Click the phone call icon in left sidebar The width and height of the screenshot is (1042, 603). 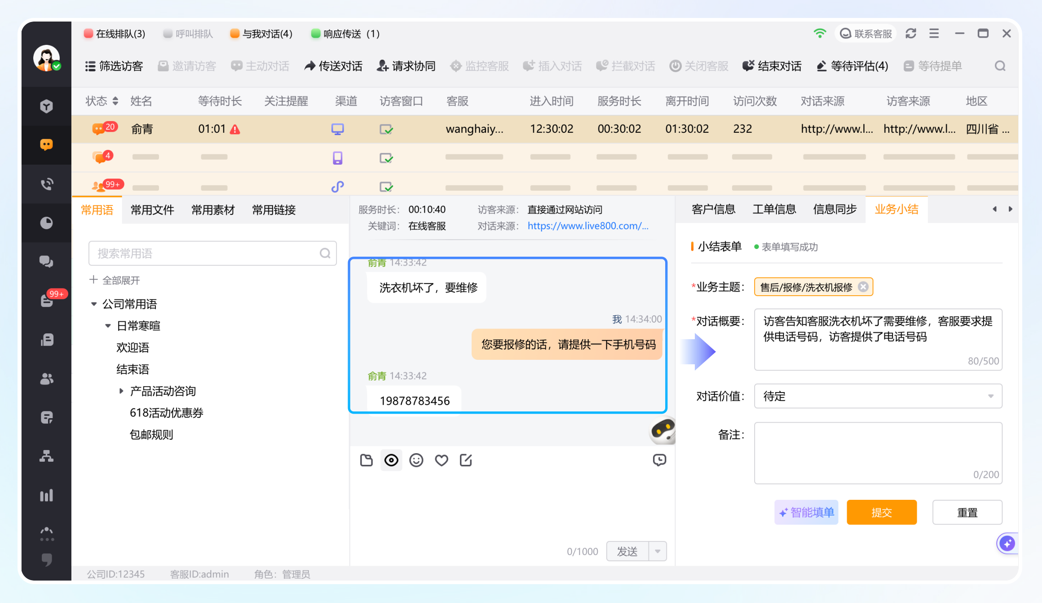(46, 184)
